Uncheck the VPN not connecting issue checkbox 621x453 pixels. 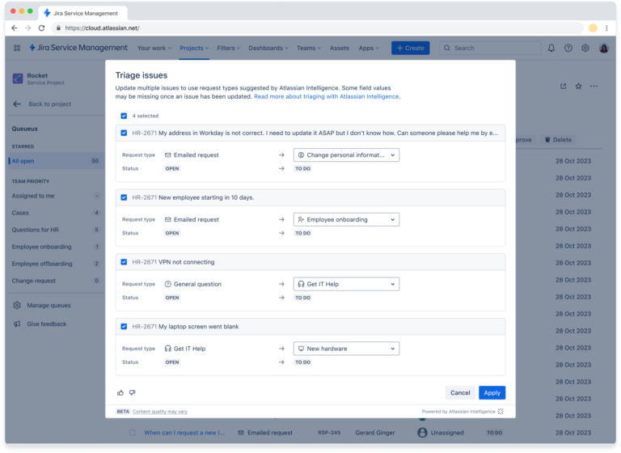tap(124, 262)
